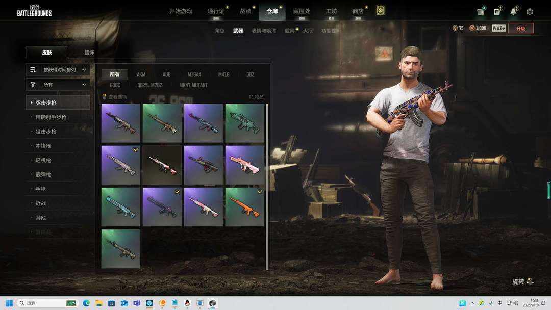The image size is (551, 310).
Task: Click the 查看选项 label
Action: 117,97
